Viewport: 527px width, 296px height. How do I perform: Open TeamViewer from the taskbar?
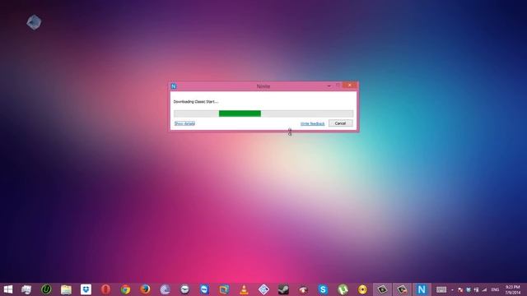(x=204, y=289)
